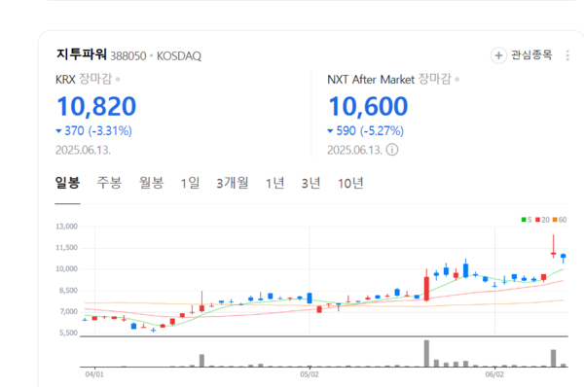Show the 10년 chart
This screenshot has height=387, width=584.
click(350, 183)
